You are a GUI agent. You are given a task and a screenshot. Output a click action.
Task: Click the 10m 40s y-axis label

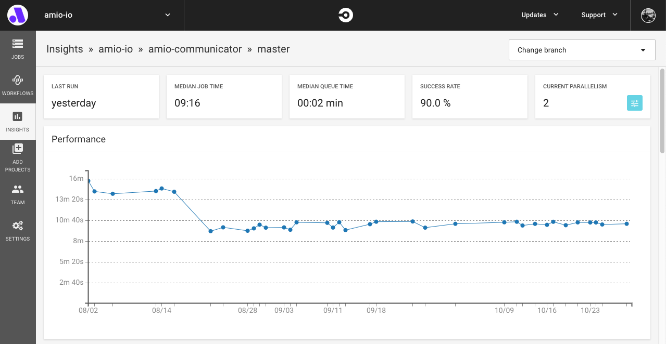click(70, 220)
